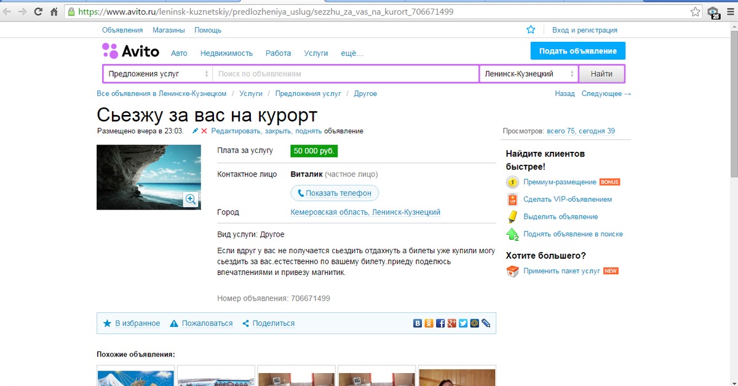Screen dimensions: 738x386
Task: Zoom the beach photo with magnifier icon
Action: click(x=191, y=199)
